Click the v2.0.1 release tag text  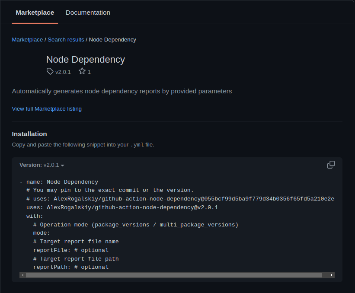pos(63,72)
